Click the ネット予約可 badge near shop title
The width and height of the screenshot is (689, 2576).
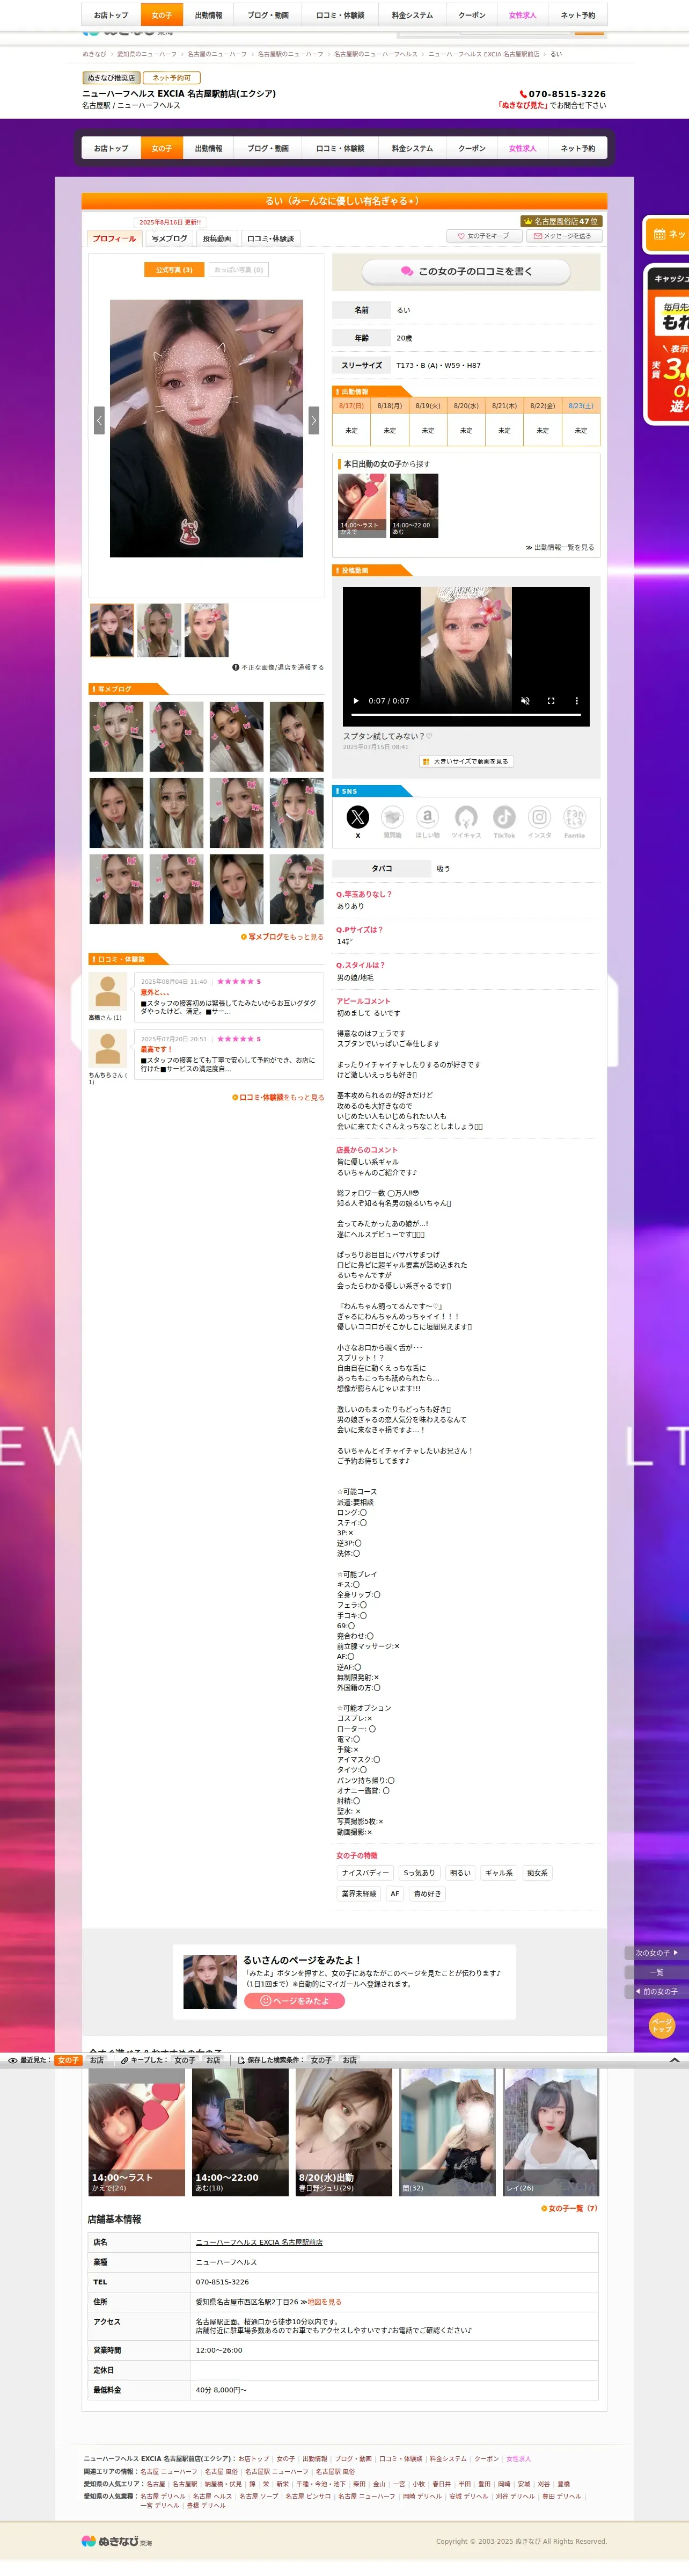click(x=172, y=77)
